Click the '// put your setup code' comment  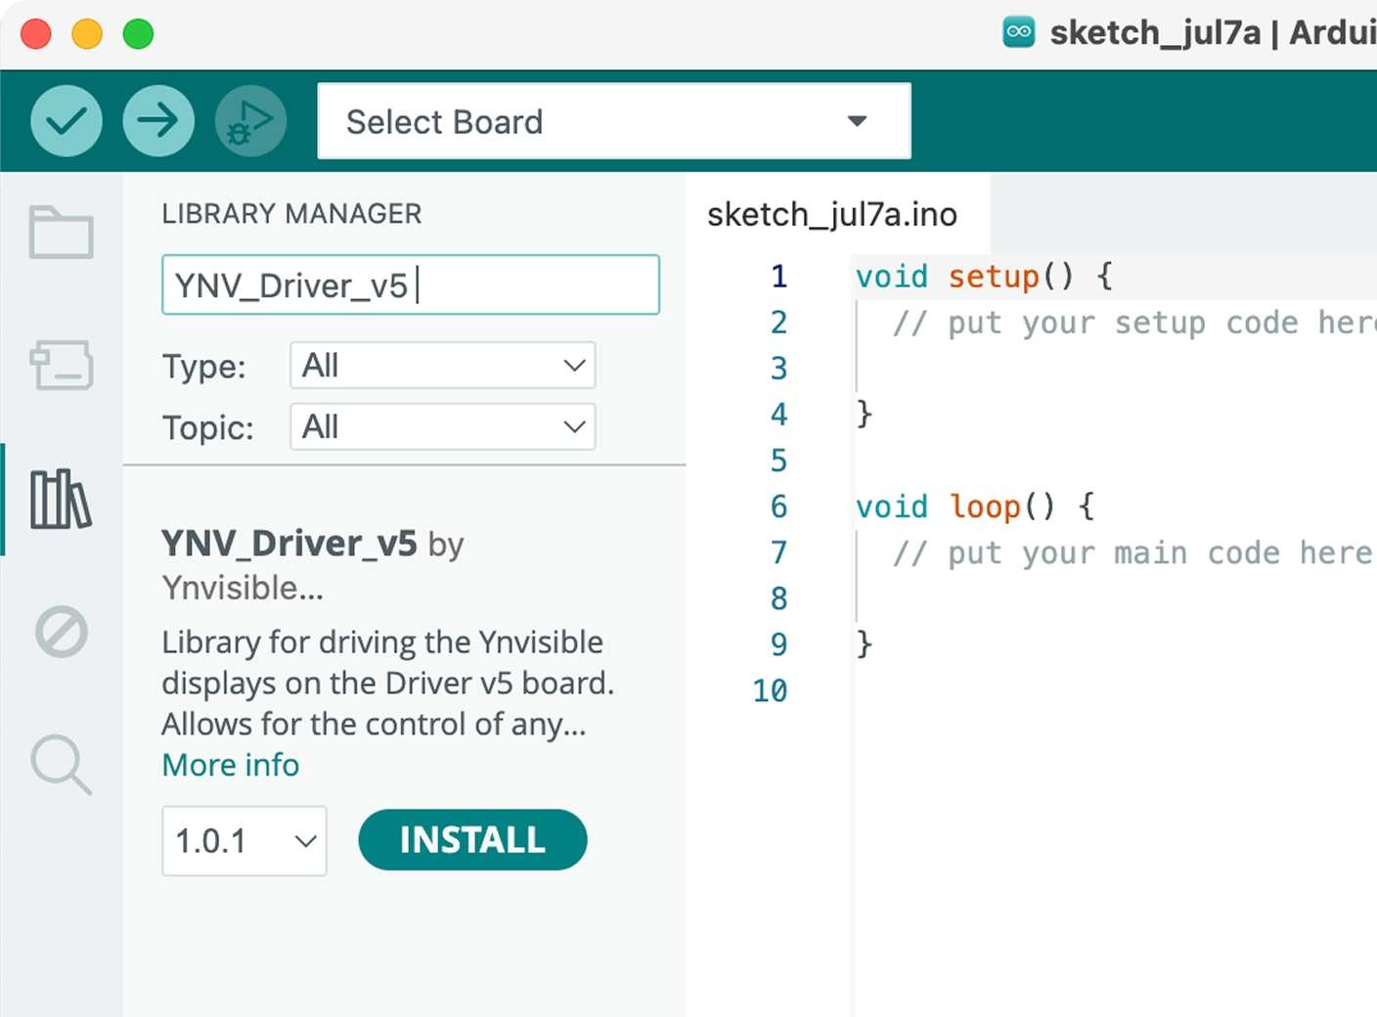coord(1134,323)
